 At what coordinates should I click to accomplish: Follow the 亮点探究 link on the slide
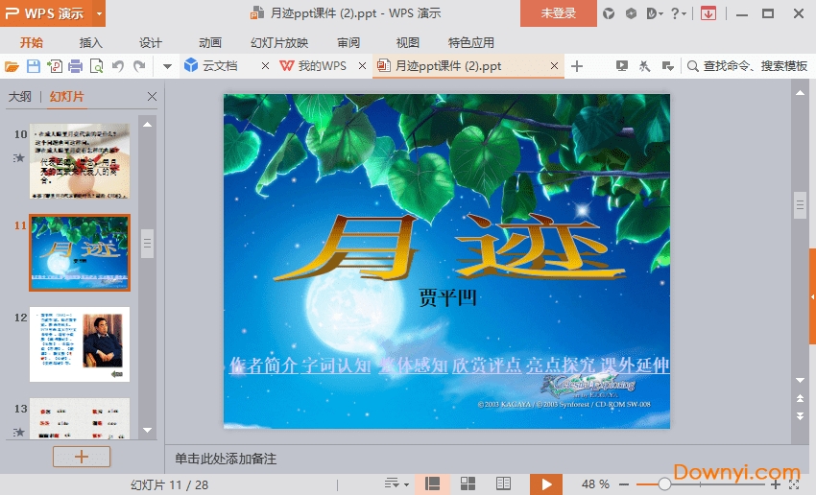tap(561, 365)
